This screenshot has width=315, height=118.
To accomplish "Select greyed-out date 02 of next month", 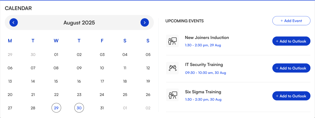I will pos(148,108).
